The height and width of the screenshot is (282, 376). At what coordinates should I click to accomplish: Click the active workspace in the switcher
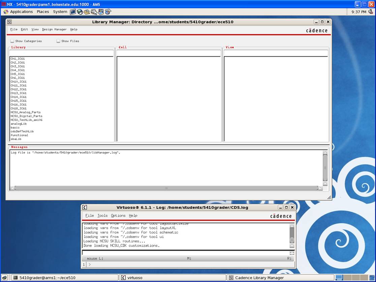click(x=339, y=278)
